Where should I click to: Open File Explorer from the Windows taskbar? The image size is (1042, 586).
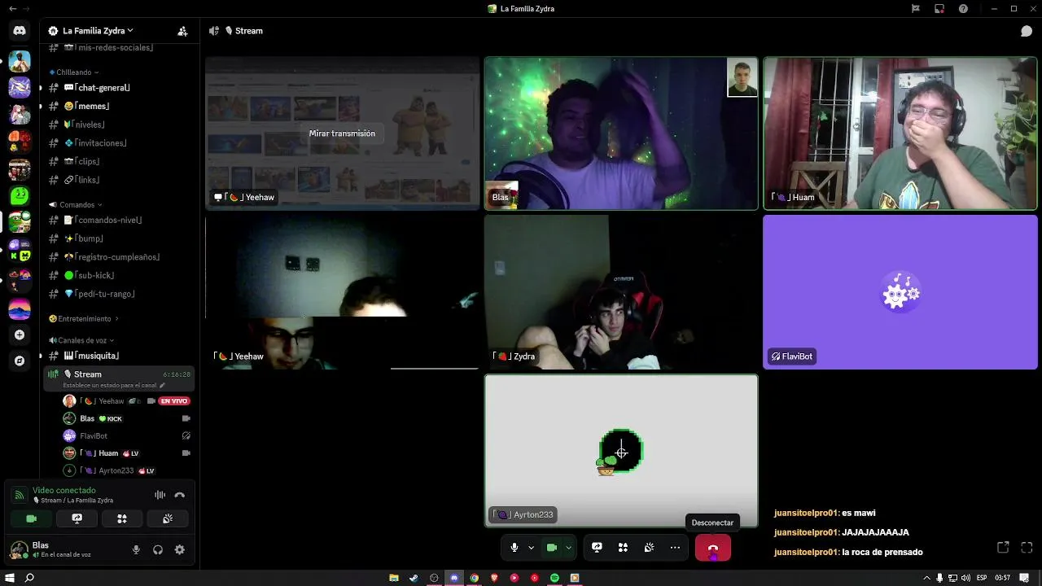click(x=394, y=578)
